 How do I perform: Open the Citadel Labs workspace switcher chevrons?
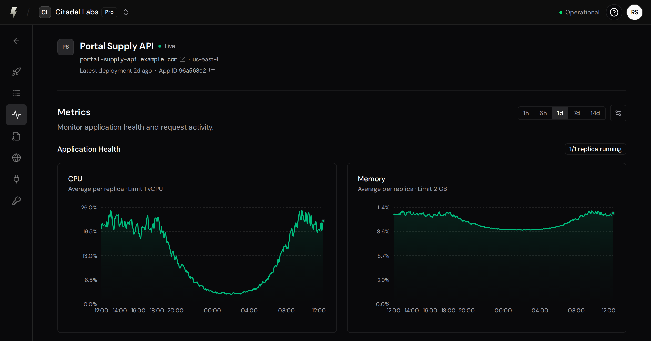[125, 12]
